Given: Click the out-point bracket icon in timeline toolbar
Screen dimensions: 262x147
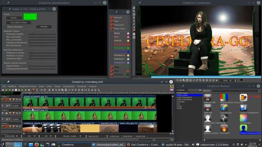Looking at the screenshot, I should click(53, 90).
